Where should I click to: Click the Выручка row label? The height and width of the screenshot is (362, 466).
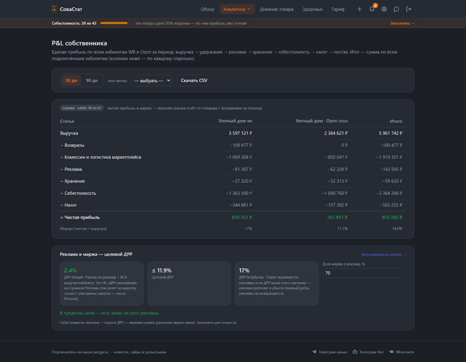tap(69, 133)
